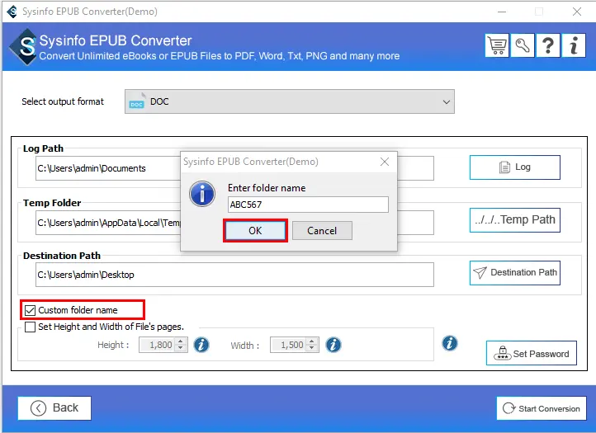Open help via question mark icon
This screenshot has height=433, width=596.
click(548, 45)
